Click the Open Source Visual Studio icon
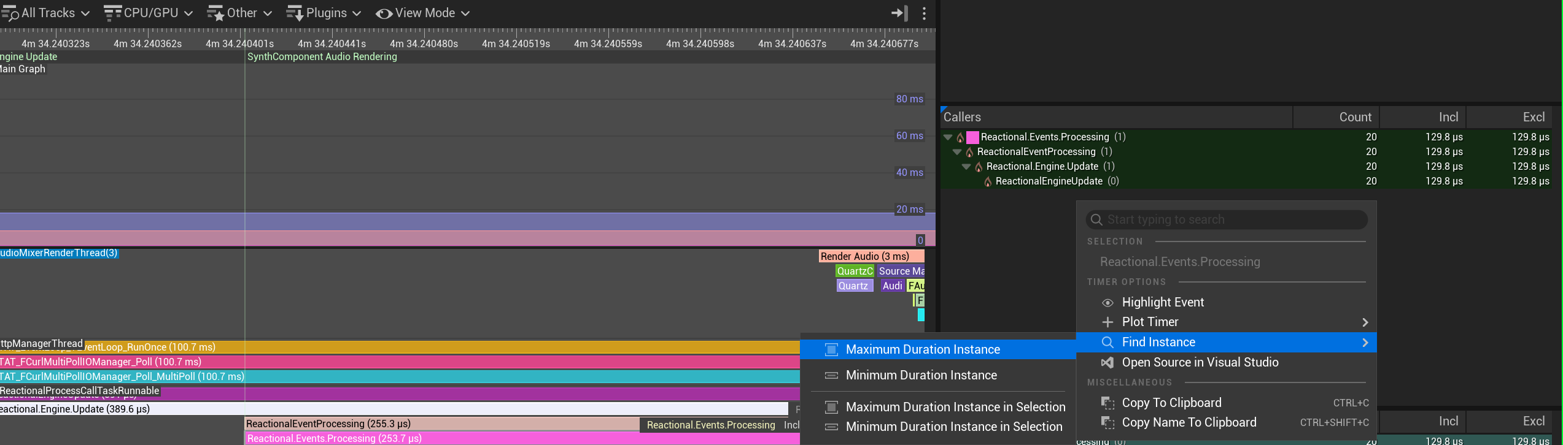The height and width of the screenshot is (445, 1563). 1107,362
